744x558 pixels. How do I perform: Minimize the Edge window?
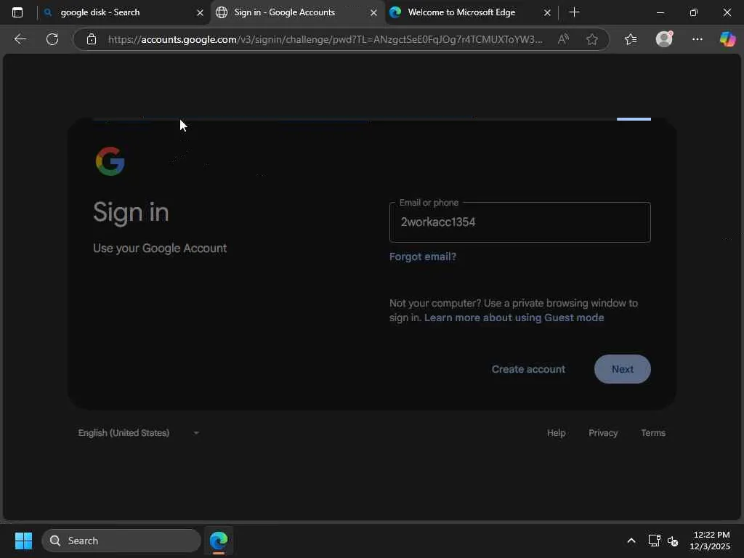click(660, 13)
